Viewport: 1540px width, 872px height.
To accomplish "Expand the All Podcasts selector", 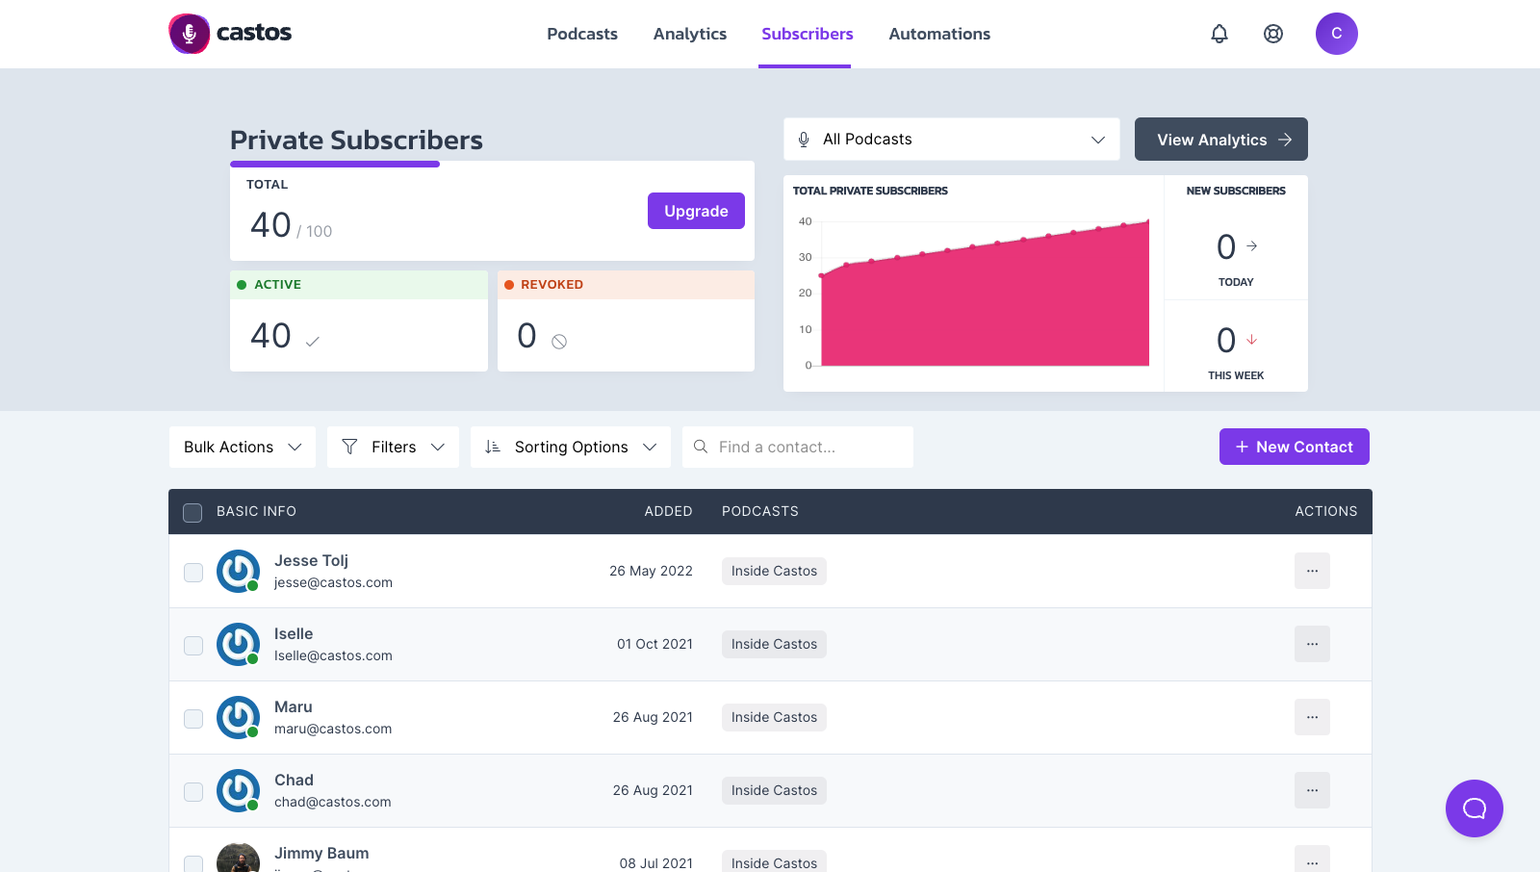I will tap(952, 140).
